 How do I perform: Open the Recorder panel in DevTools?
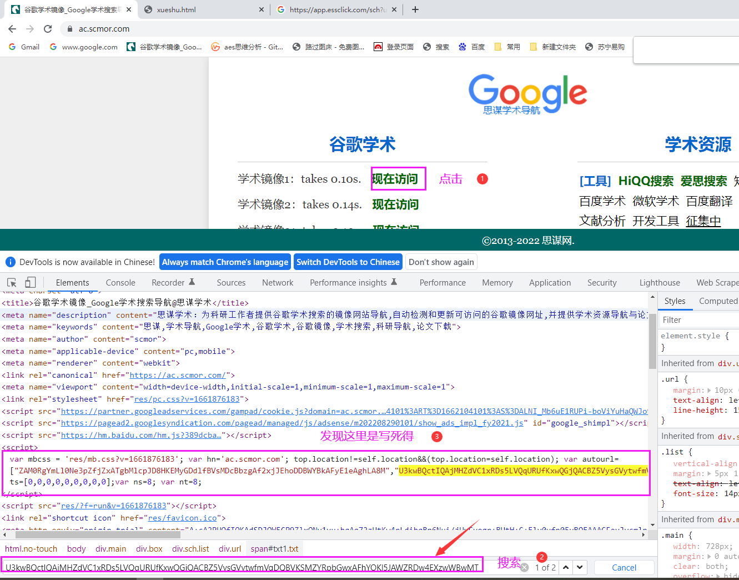click(x=173, y=283)
